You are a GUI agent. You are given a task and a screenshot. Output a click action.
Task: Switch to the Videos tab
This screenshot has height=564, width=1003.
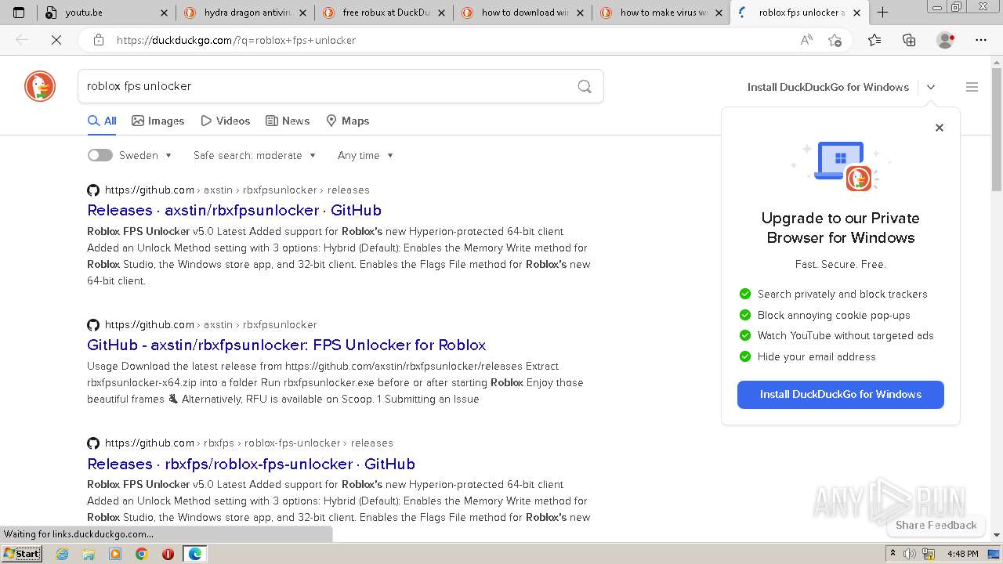(x=225, y=121)
